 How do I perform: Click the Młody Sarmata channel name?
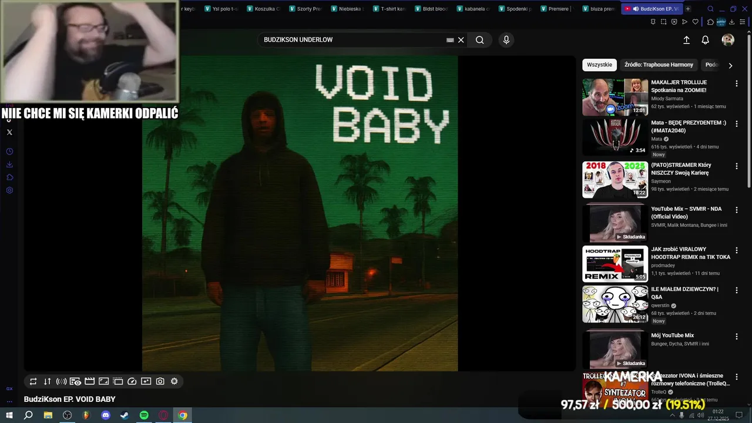pyautogui.click(x=667, y=99)
